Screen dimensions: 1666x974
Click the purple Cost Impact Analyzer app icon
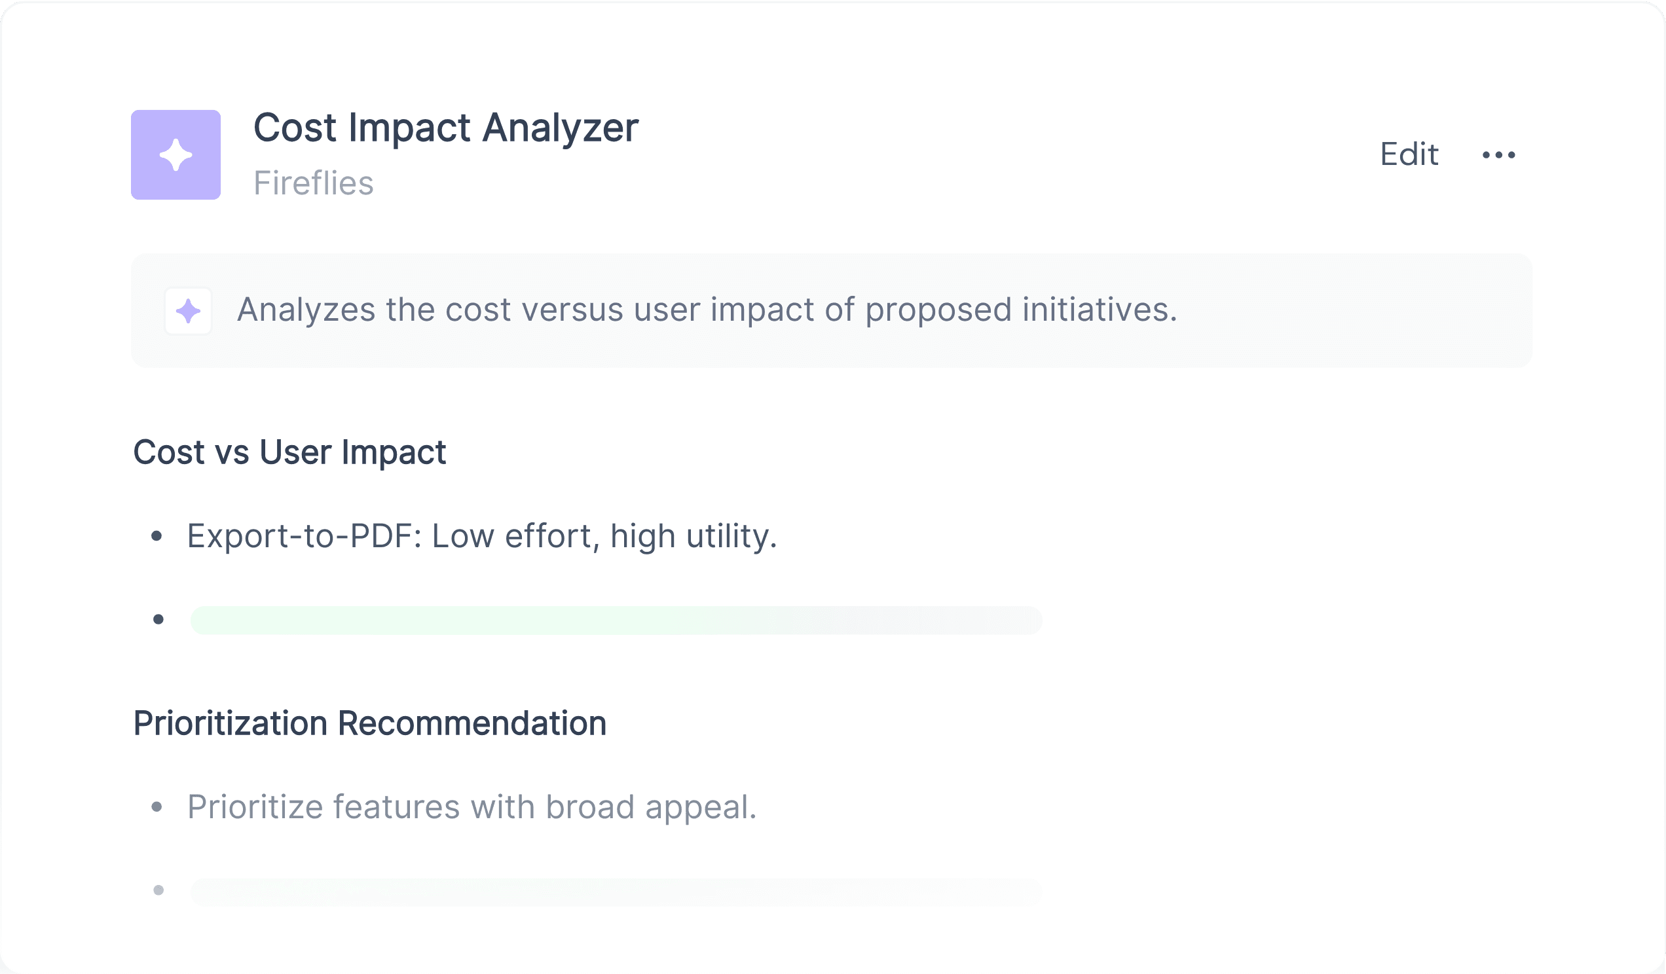(176, 154)
